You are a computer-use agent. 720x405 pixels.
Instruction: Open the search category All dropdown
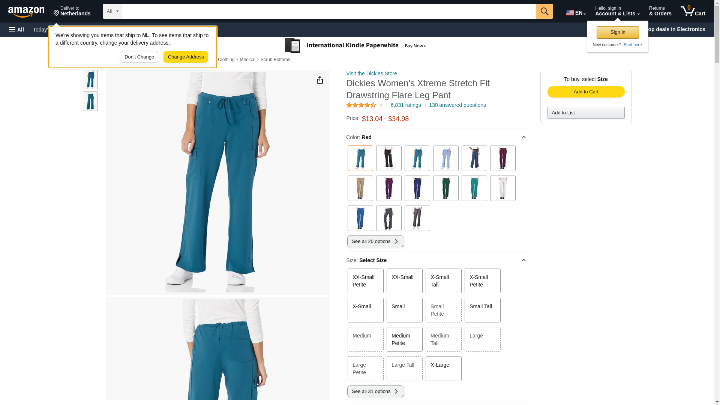pyautogui.click(x=112, y=11)
